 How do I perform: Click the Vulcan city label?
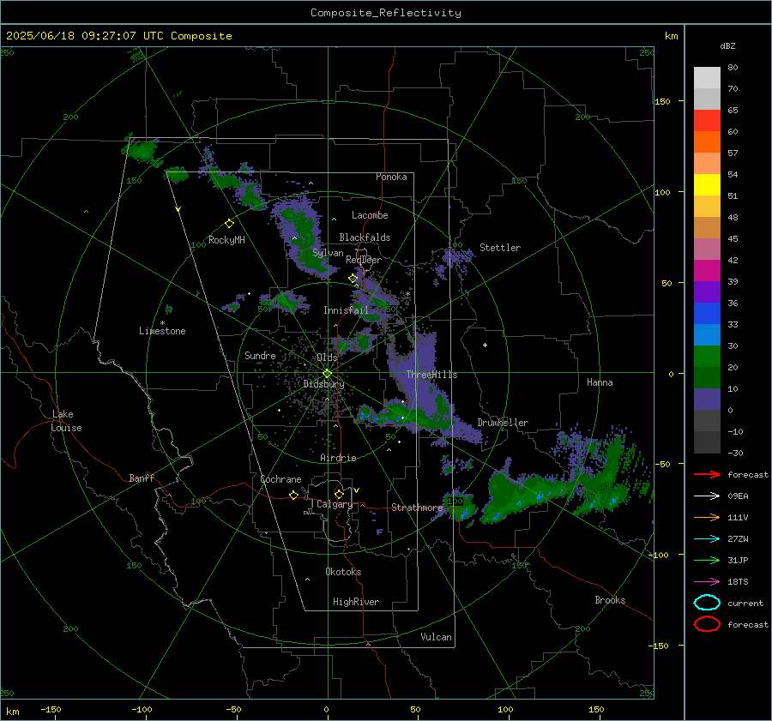click(436, 637)
